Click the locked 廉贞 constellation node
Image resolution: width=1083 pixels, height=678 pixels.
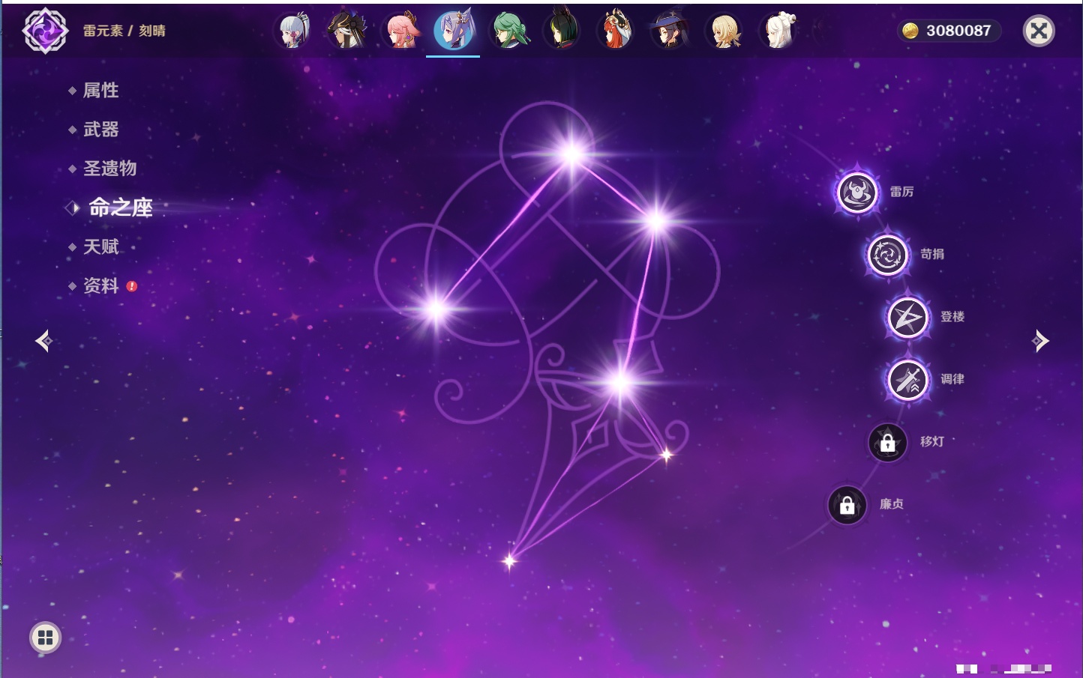point(847,505)
